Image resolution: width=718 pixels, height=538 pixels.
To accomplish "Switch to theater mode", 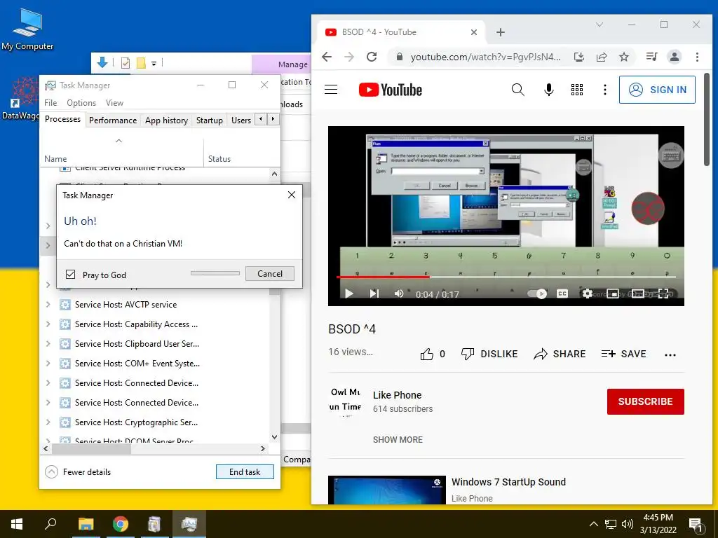I will tap(638, 294).
